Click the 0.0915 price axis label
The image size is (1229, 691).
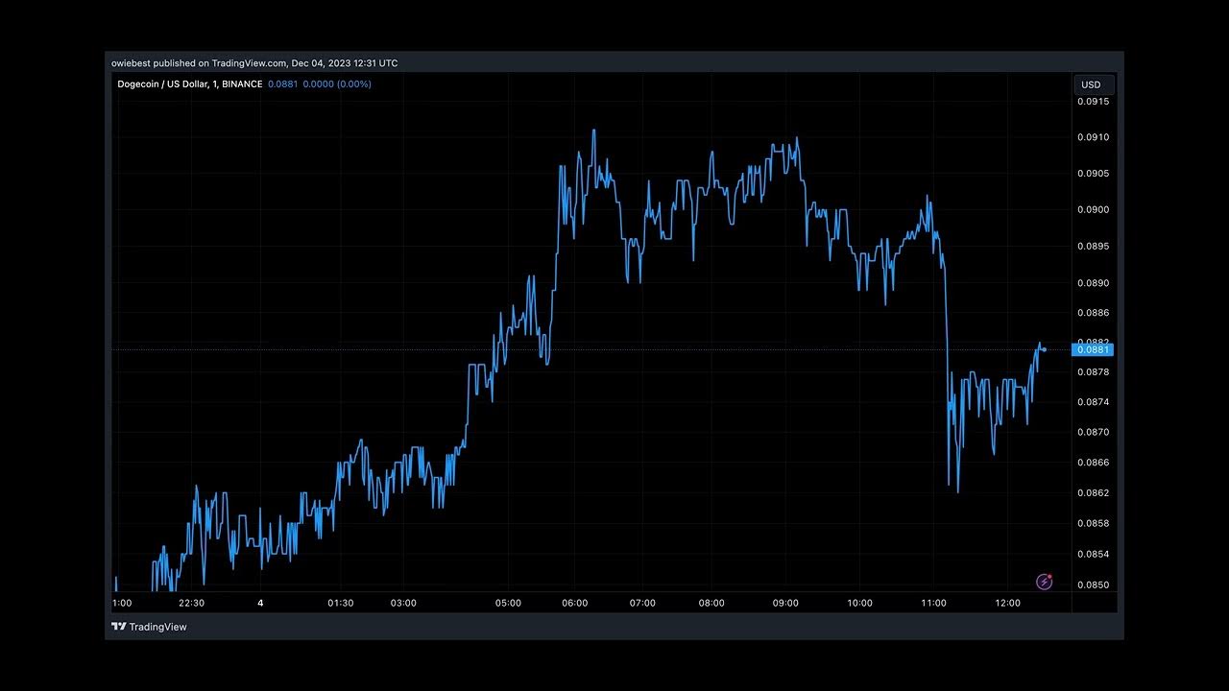(1093, 102)
